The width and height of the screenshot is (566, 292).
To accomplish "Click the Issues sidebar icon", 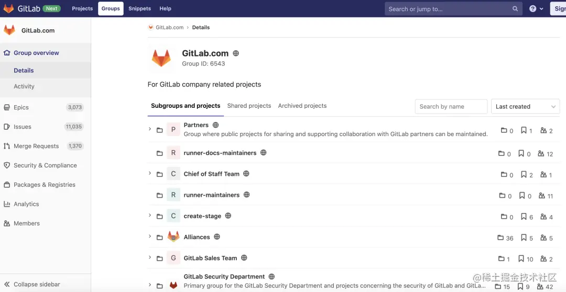I will [6, 127].
